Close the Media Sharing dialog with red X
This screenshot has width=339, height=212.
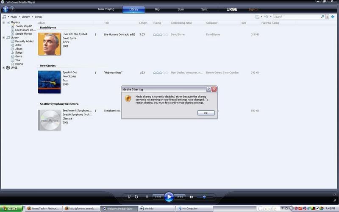214,89
